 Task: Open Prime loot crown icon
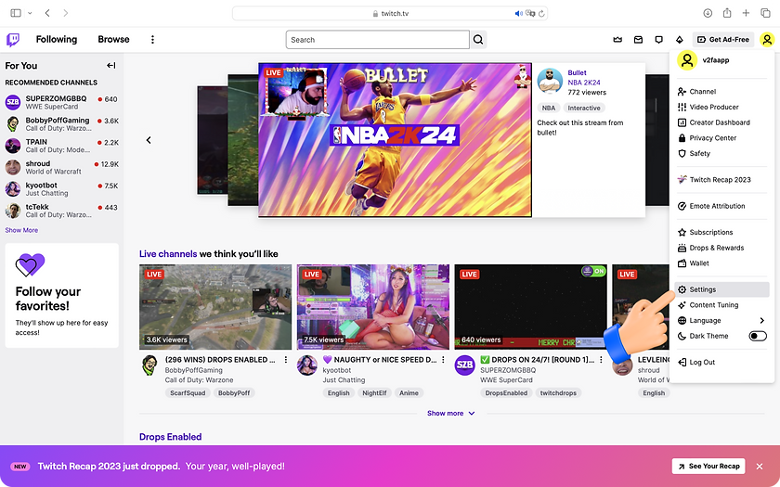pos(617,40)
